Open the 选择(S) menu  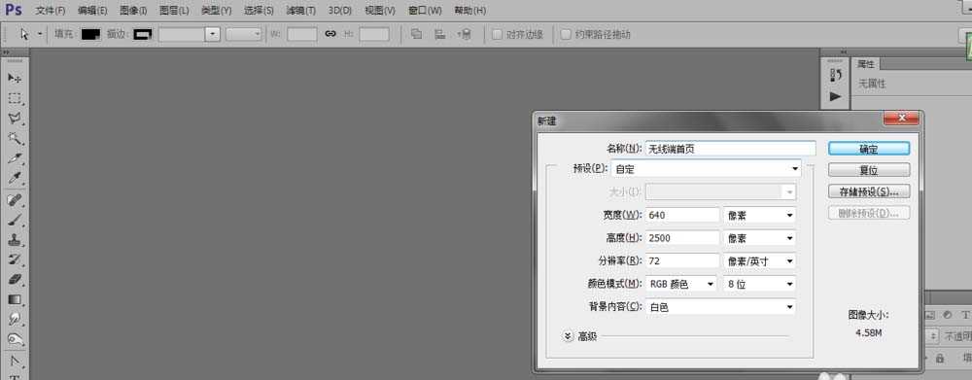[x=259, y=11]
